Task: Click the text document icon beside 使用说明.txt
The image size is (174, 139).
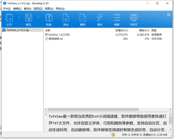Action: point(47,39)
